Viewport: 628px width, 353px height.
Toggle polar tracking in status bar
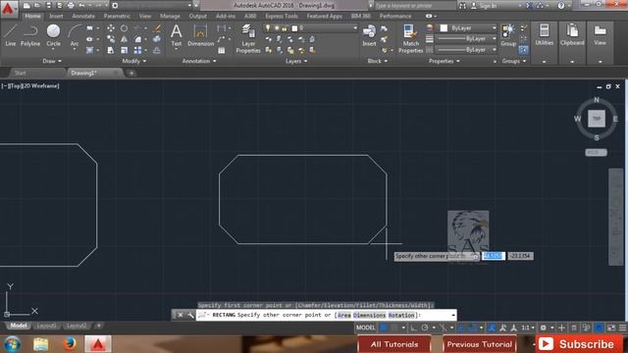pyautogui.click(x=425, y=328)
